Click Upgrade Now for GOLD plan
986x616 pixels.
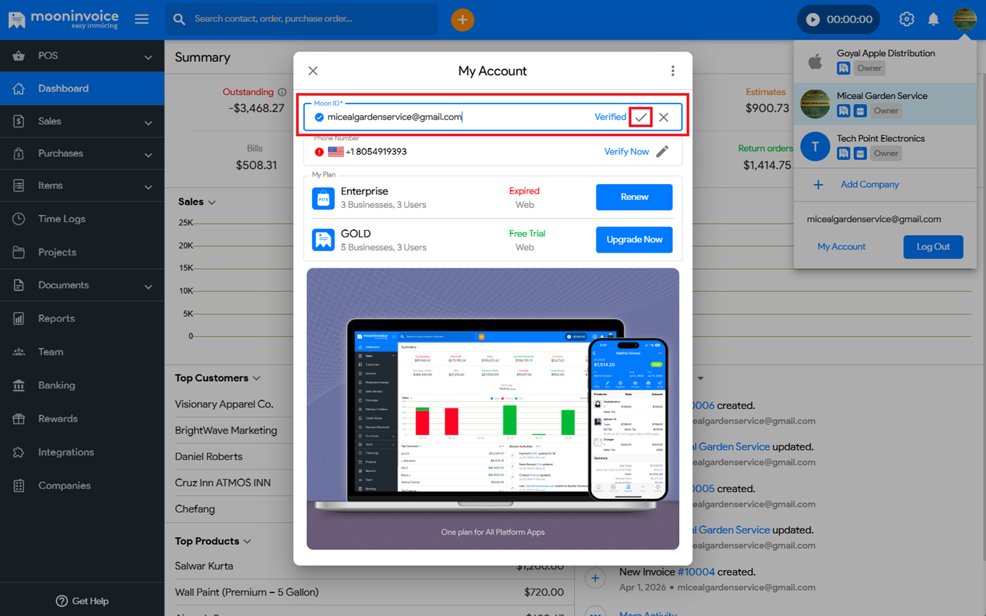coord(633,240)
